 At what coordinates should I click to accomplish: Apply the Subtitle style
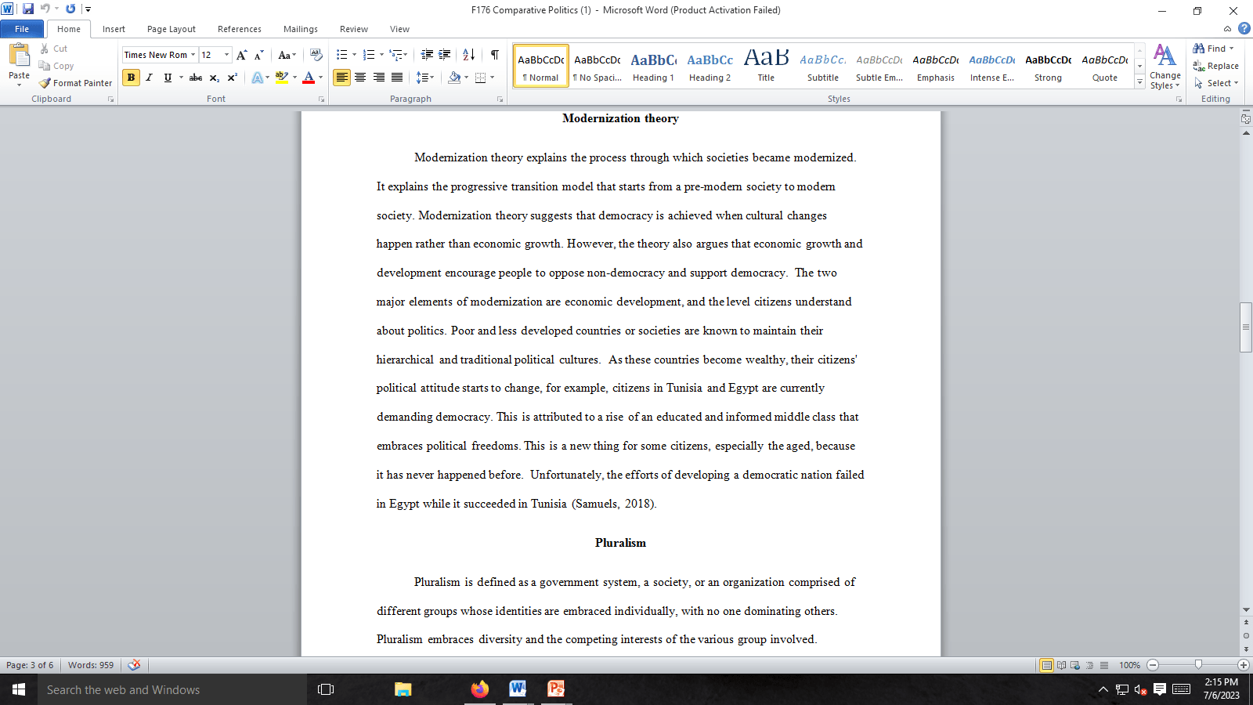(x=822, y=67)
